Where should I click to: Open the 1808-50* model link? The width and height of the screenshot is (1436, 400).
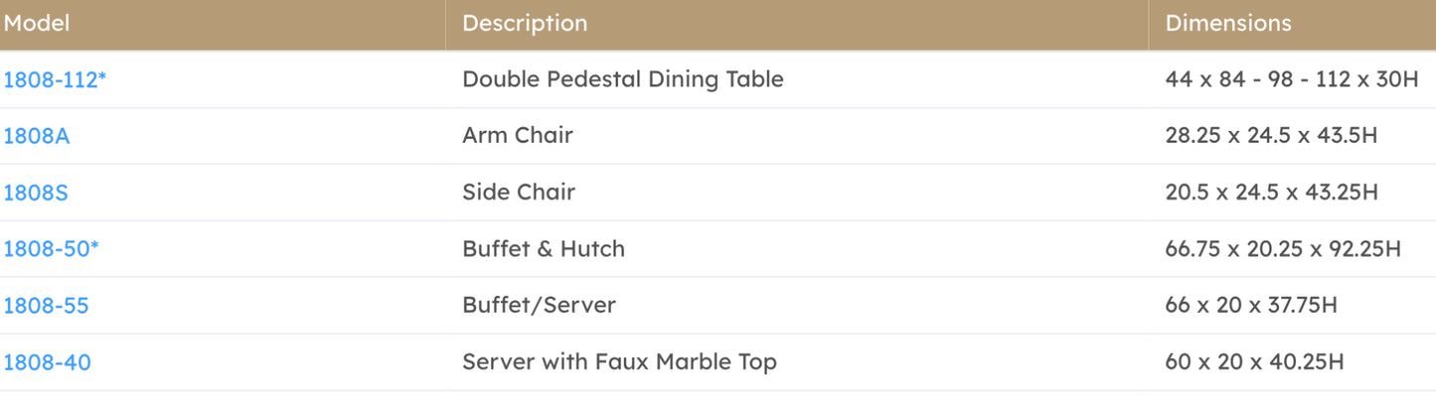coord(52,249)
